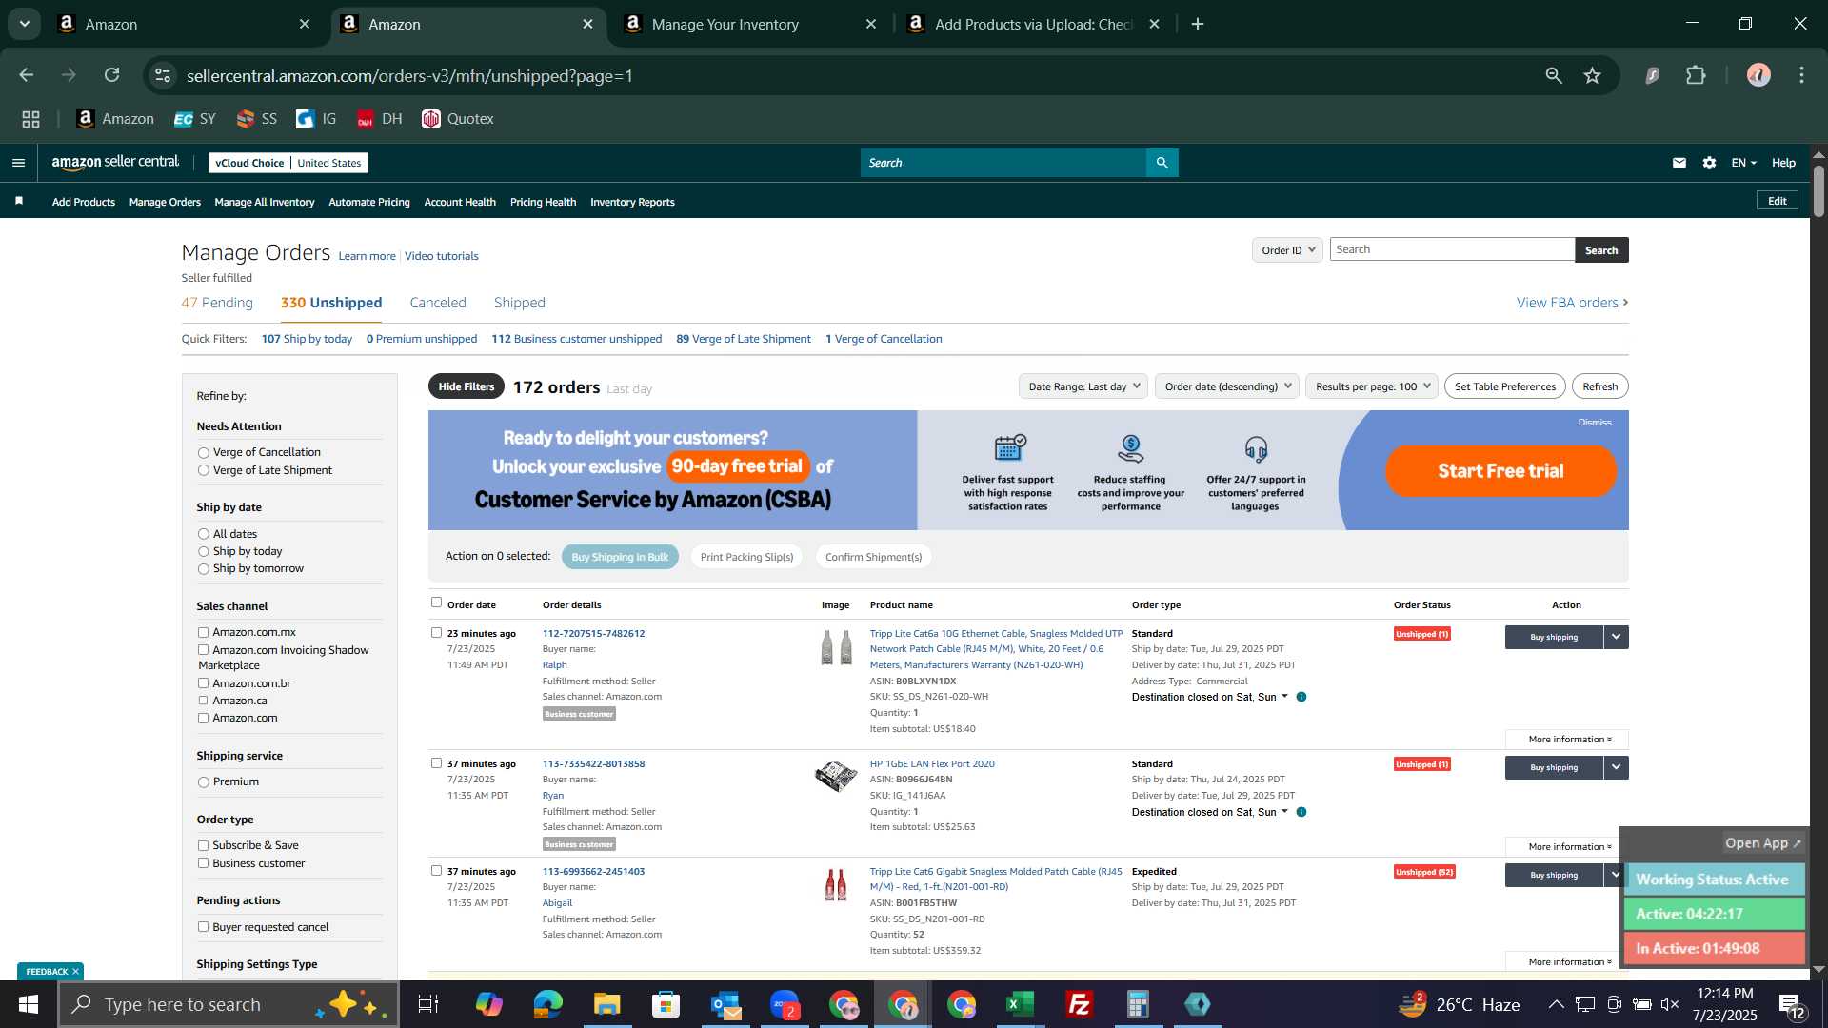Tick the checkbox for order 112-7207515-7482612
This screenshot has width=1828, height=1028.
point(436,632)
